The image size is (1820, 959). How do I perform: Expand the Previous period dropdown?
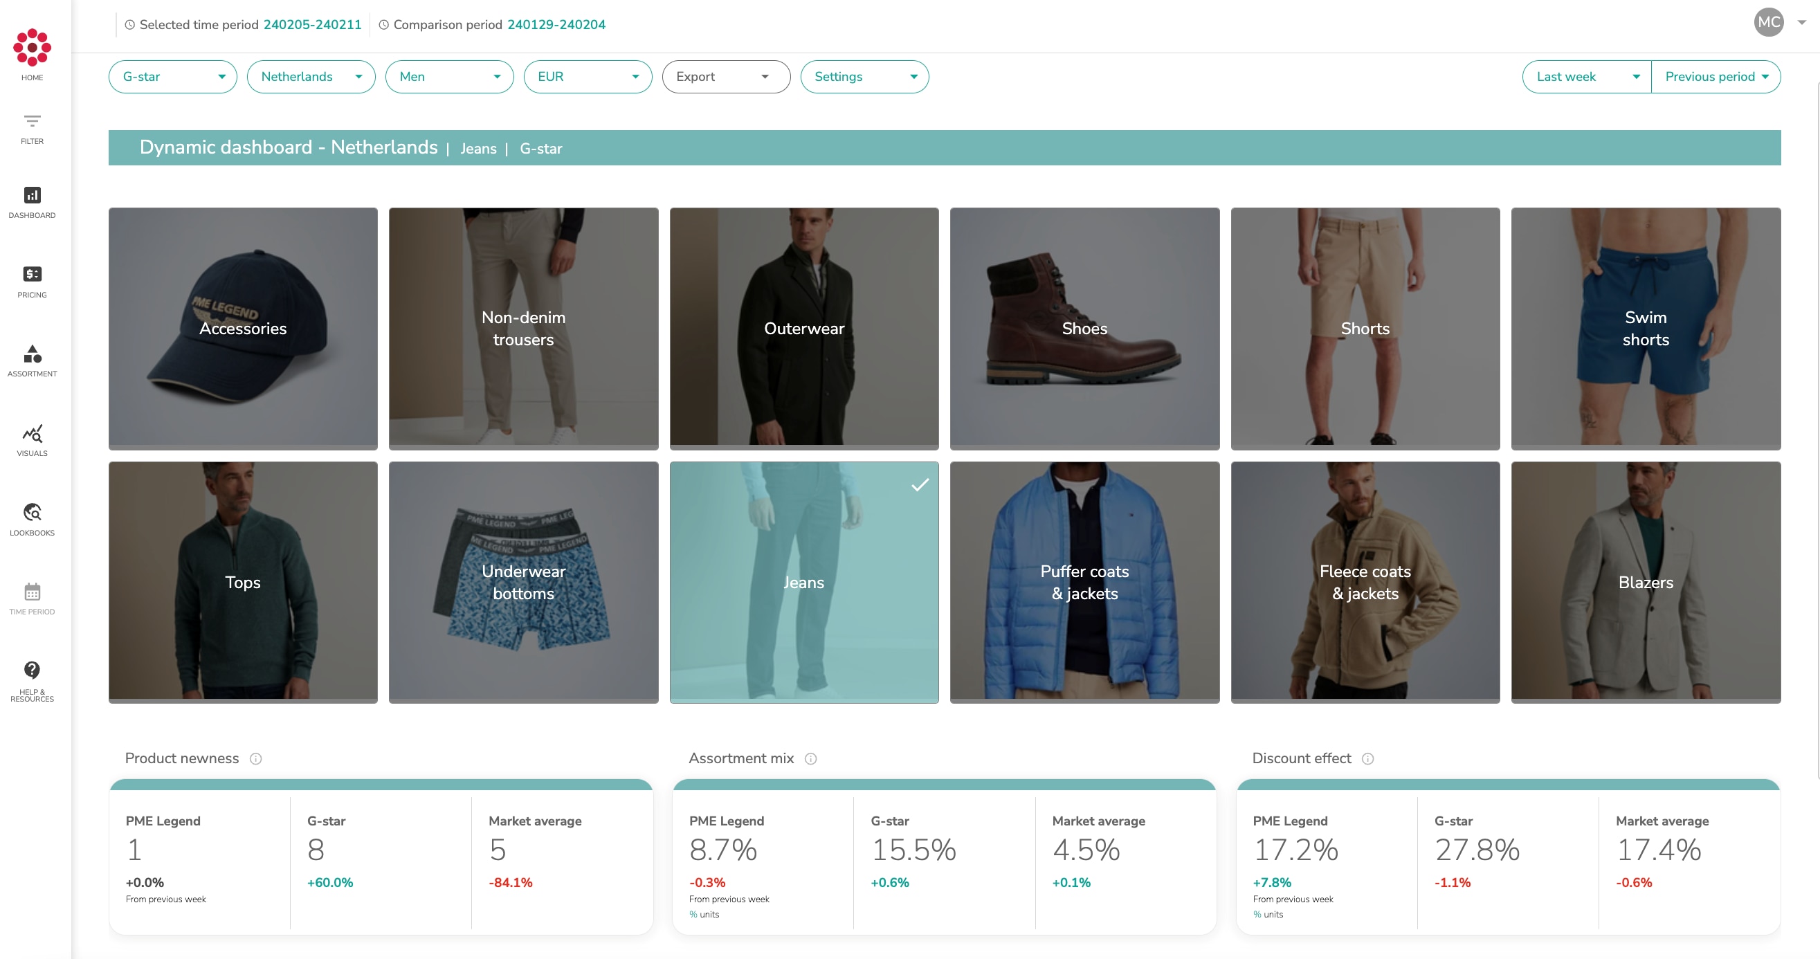(x=1716, y=76)
